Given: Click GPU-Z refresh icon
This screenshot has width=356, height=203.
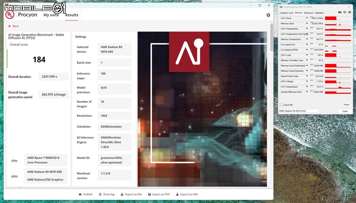Looking at the screenshot, I should pyautogui.click(x=345, y=12).
